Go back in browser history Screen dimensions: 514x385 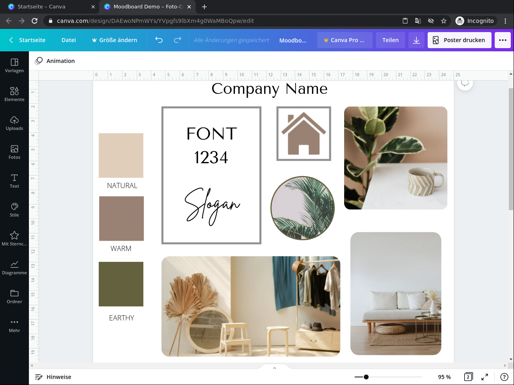tap(9, 21)
